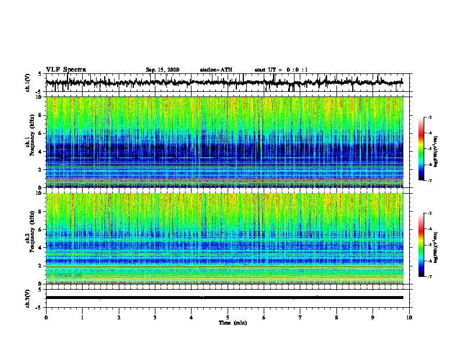Click the ch.2 PSD color scale bar
Screen dimensions: 461x356
421,245
